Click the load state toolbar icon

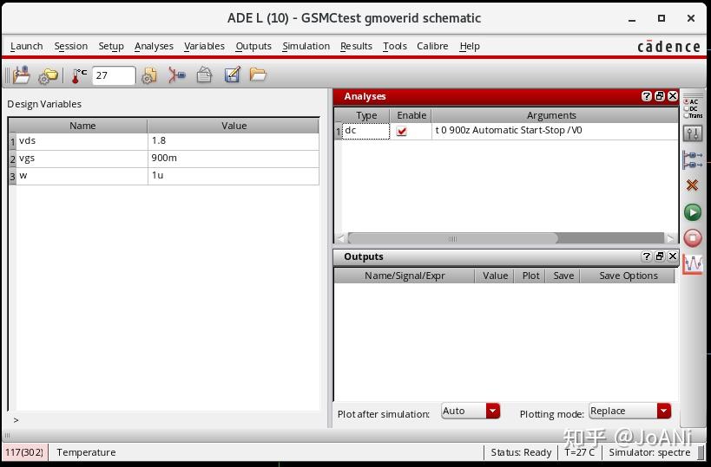[22, 75]
